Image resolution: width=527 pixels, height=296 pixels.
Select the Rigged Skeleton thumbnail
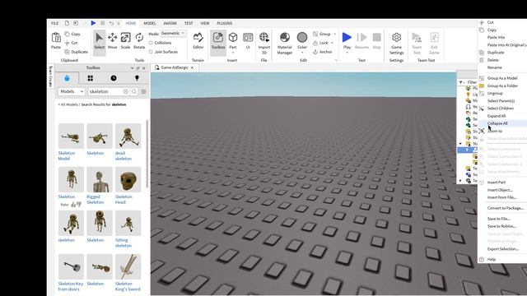pos(100,179)
